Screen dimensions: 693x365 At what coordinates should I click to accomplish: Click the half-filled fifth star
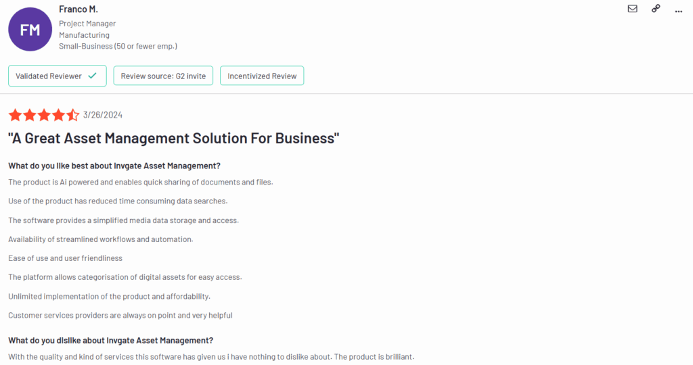[x=72, y=115]
